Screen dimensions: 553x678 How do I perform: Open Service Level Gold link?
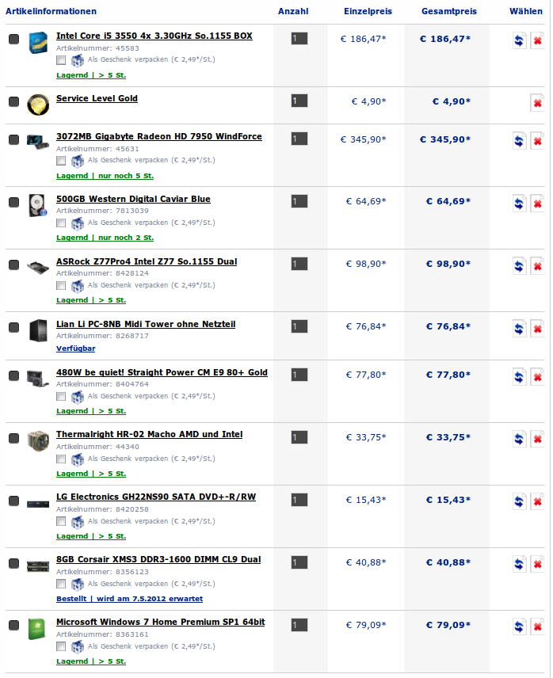(x=97, y=98)
